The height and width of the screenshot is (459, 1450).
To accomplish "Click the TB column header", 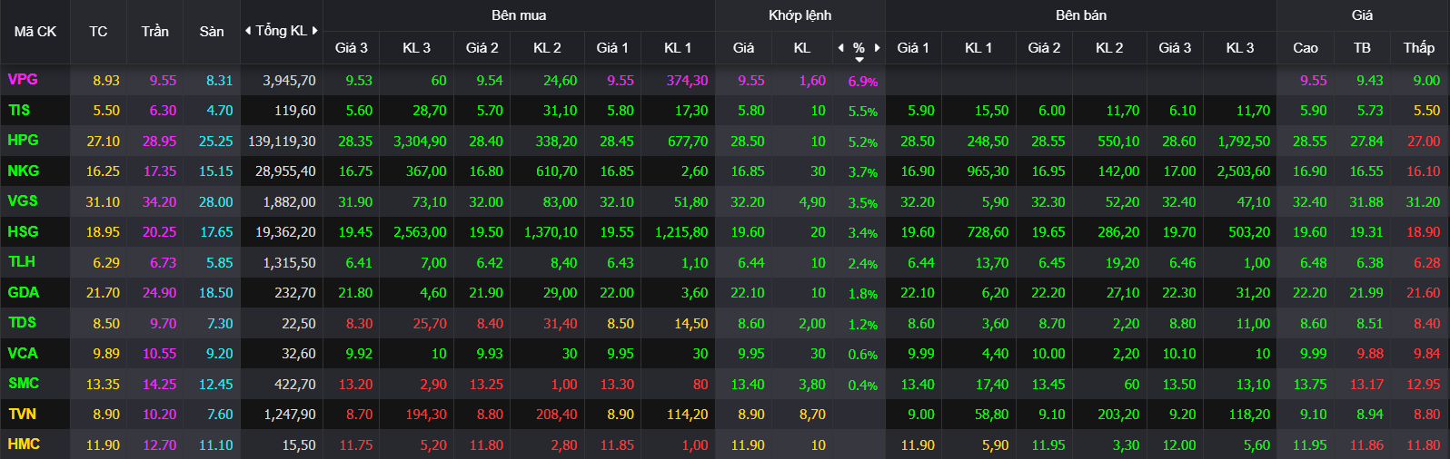I will [x=1362, y=48].
